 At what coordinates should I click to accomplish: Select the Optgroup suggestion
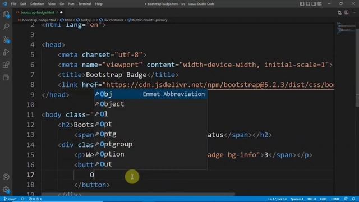tap(151, 144)
